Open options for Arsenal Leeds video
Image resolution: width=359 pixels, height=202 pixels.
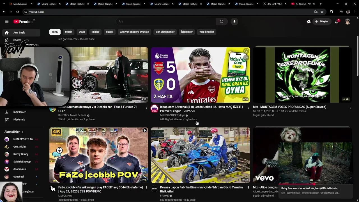pos(248,107)
